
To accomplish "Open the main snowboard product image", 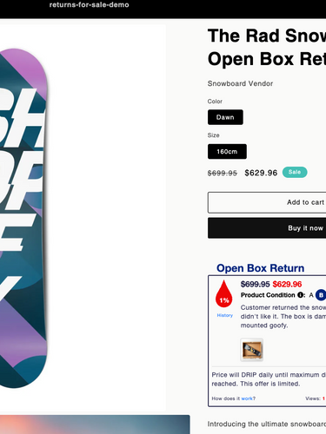I will [83, 218].
